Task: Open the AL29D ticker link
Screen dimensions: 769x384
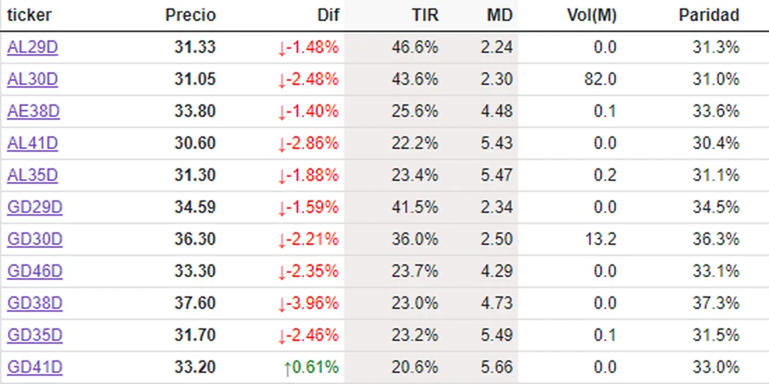Action: click(x=33, y=47)
